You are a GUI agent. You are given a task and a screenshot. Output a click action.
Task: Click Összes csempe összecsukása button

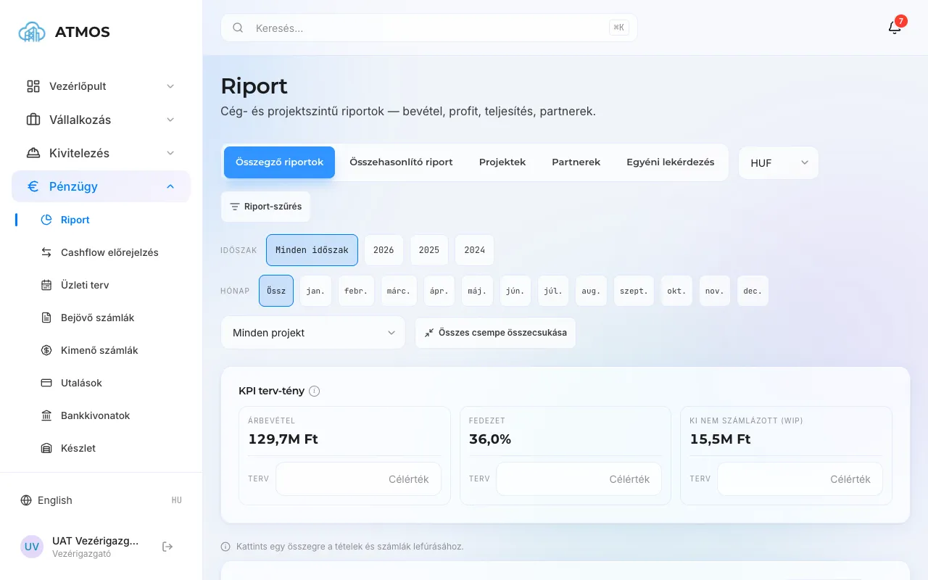click(495, 333)
